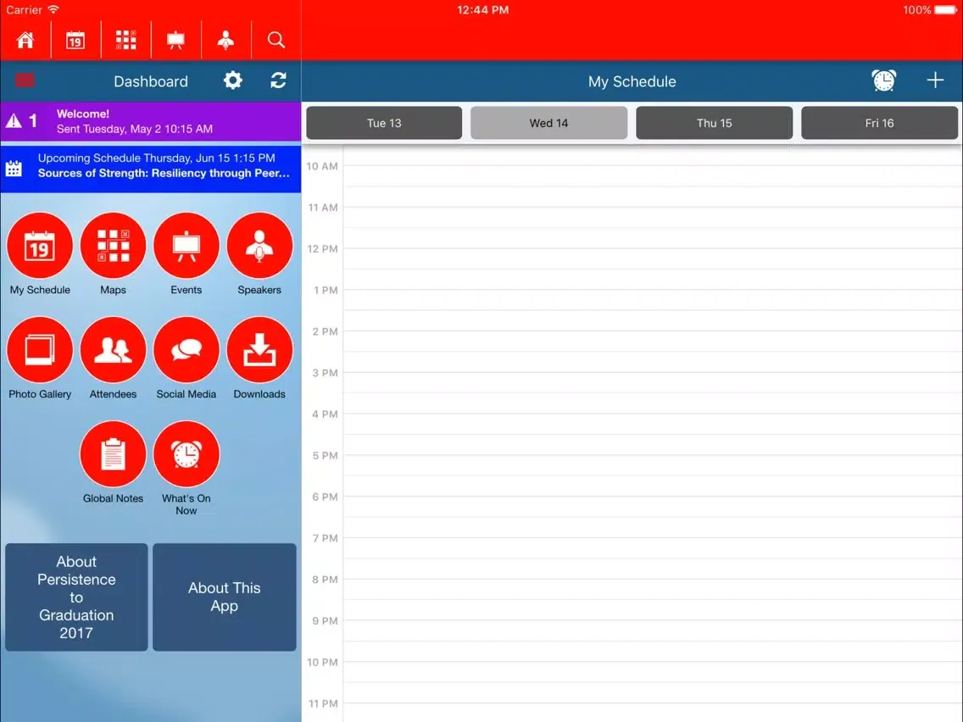Open the red hamburger menu
Screen dimensions: 963x722
point(25,81)
